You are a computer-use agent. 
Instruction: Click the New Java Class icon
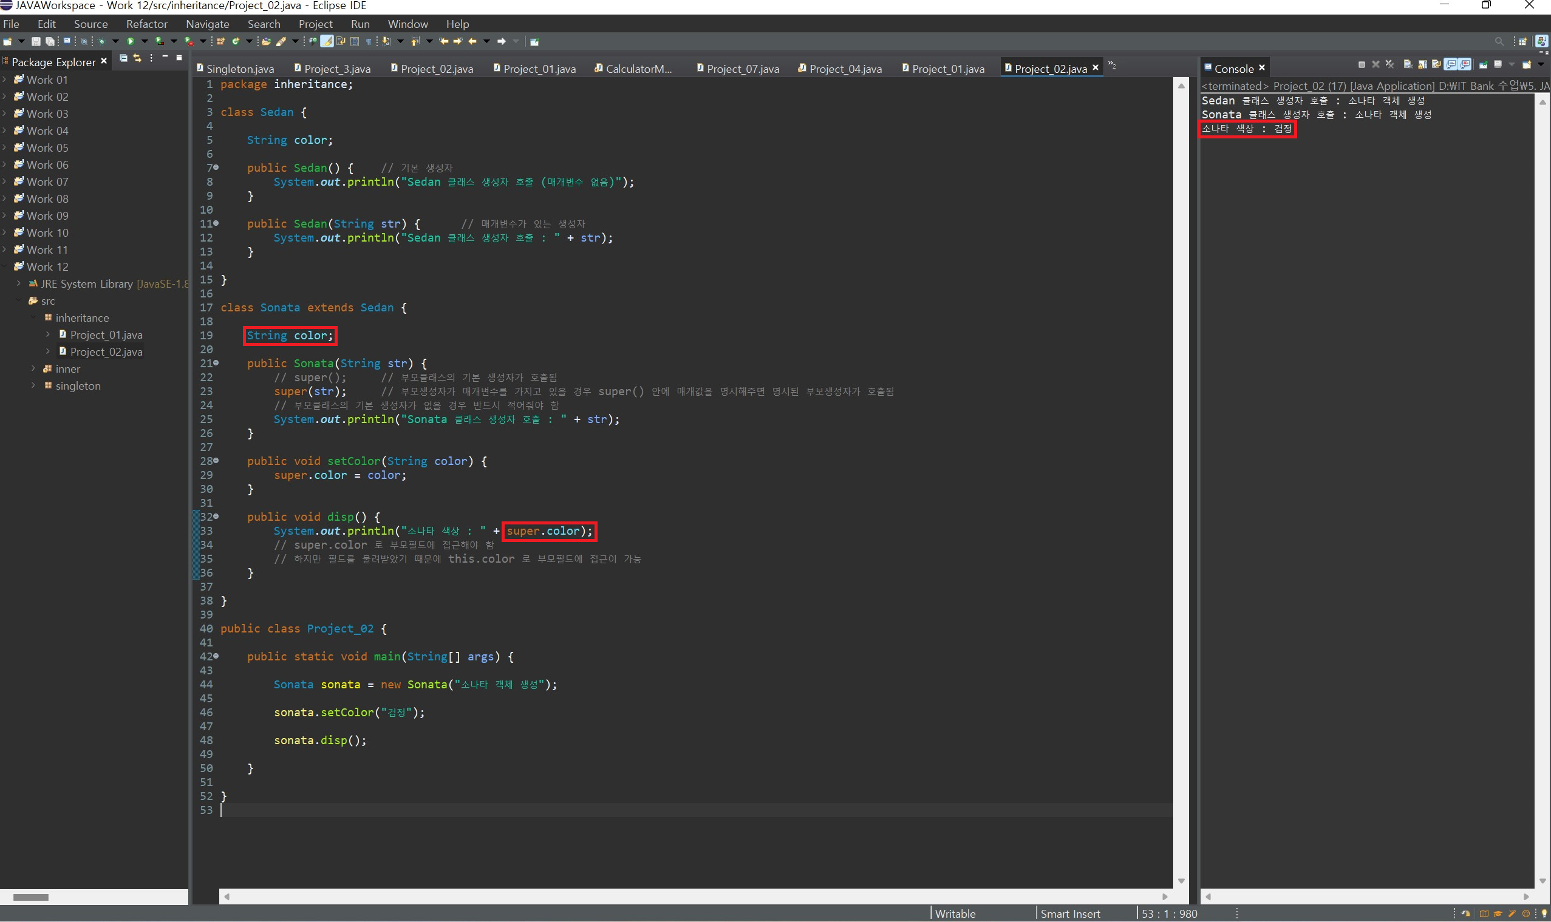[x=236, y=42]
